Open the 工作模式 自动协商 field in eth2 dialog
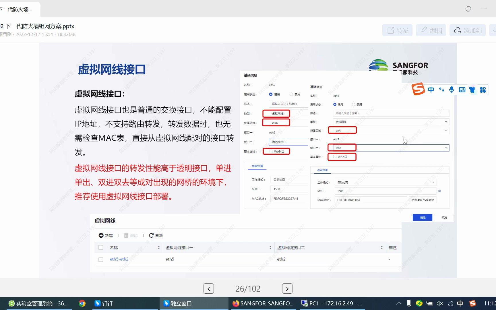Screen dimensions: 496x310 pos(289,179)
